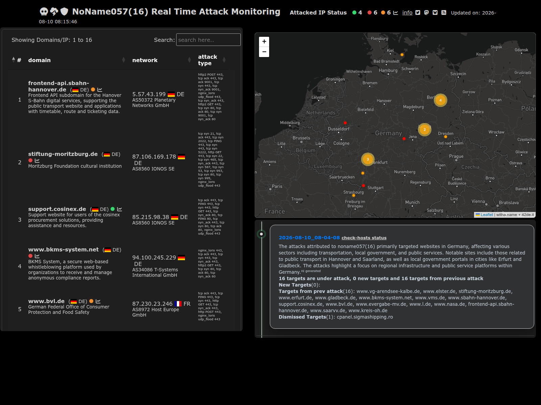541x405 pixels.
Task: Open the info link in the header
Action: [x=407, y=13]
